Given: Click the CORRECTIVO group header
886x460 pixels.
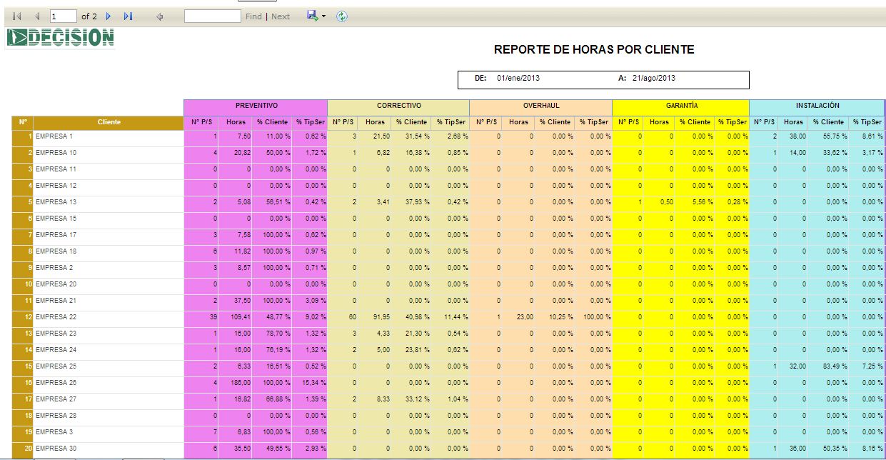Looking at the screenshot, I should coord(398,106).
